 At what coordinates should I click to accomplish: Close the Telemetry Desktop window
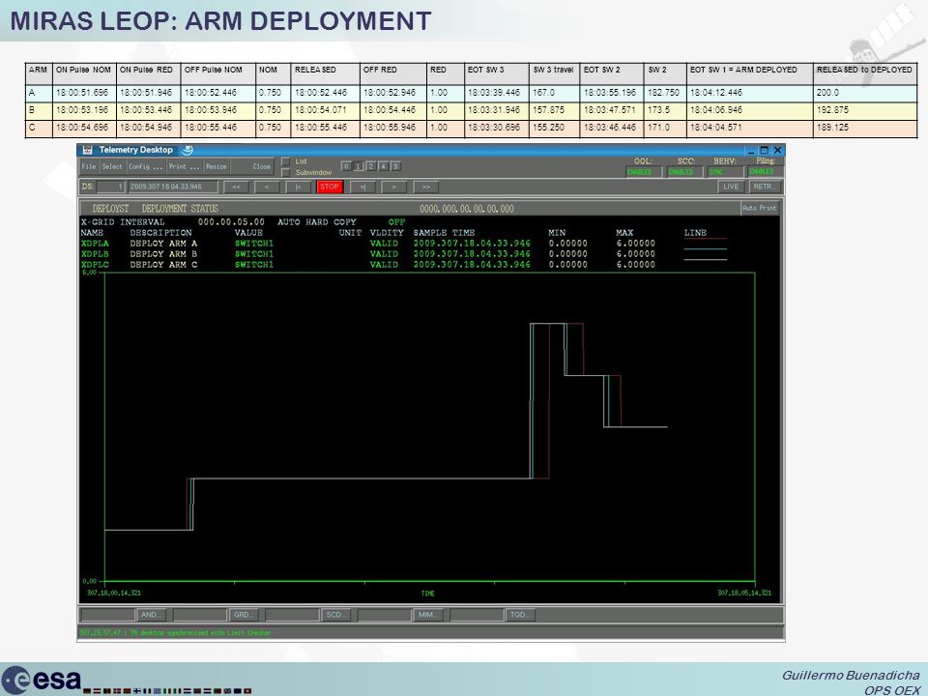777,151
